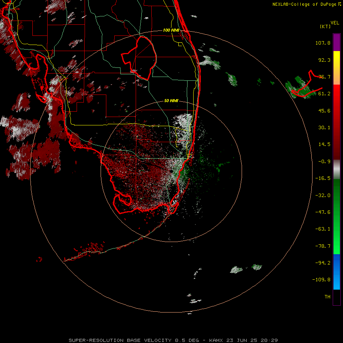Click the 61.2 velocity scale value
Screen dimensions: 343x343
pos(324,94)
